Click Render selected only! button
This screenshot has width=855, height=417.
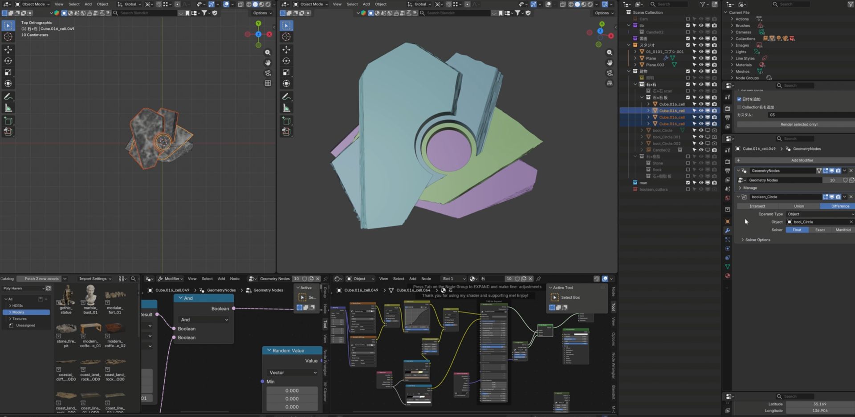(795, 124)
